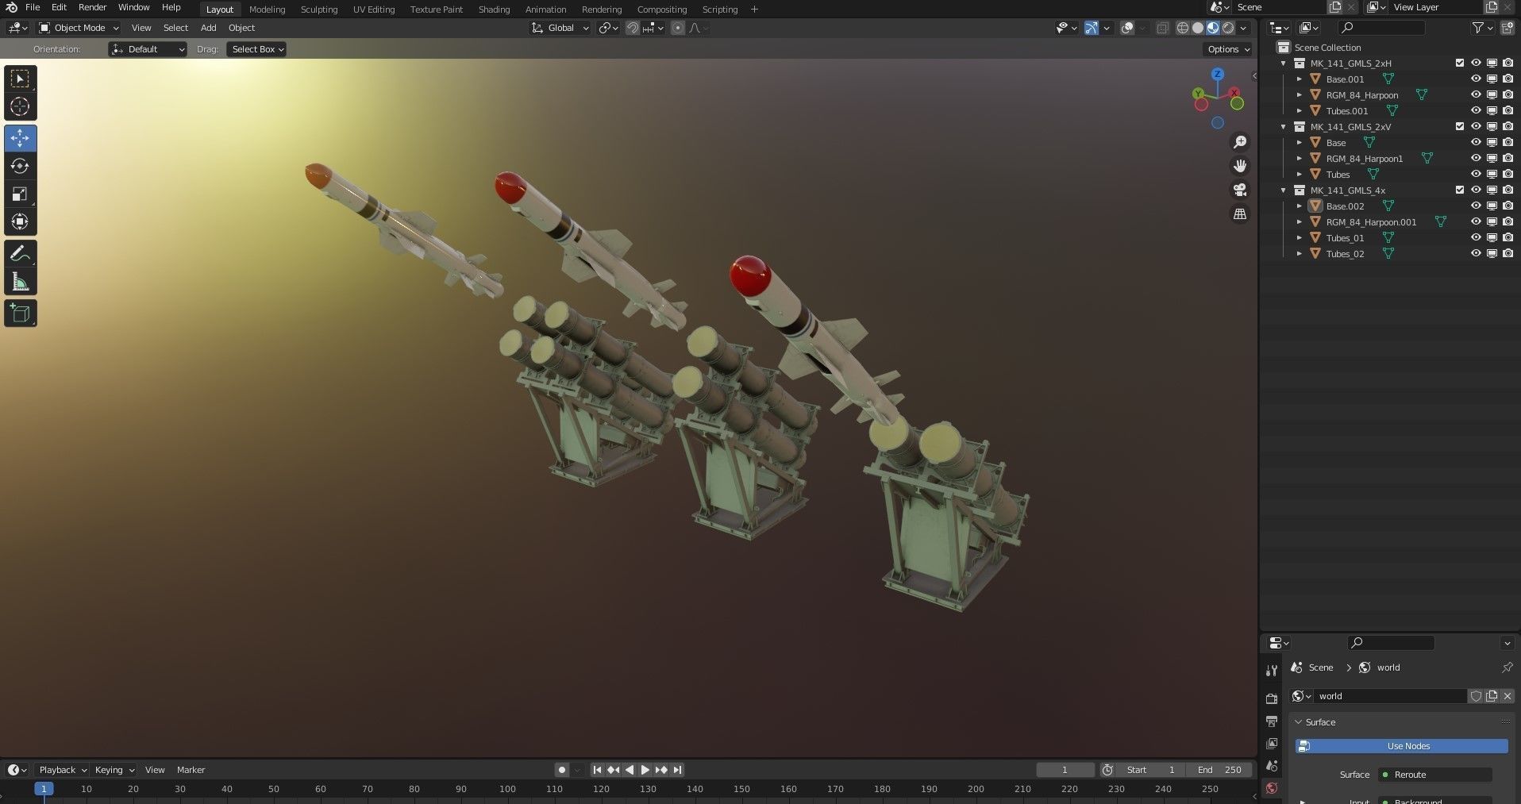Viewport: 1521px width, 804px height.
Task: Switch to the Modeling workspace tab
Action: click(x=267, y=10)
